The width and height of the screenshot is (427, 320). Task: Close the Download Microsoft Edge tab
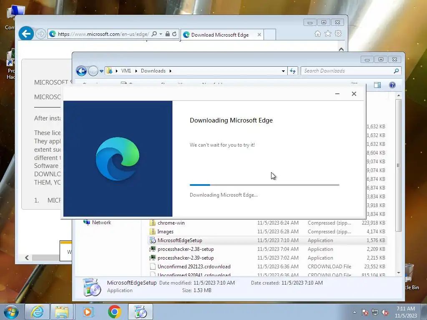click(259, 35)
